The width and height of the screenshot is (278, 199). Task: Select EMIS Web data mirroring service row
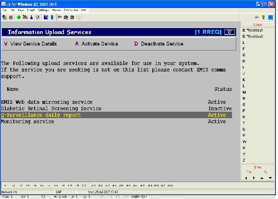(x=47, y=102)
